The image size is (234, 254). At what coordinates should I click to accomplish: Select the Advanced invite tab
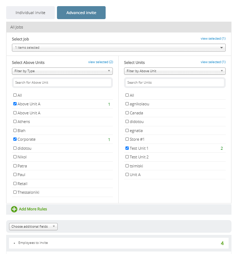click(81, 13)
